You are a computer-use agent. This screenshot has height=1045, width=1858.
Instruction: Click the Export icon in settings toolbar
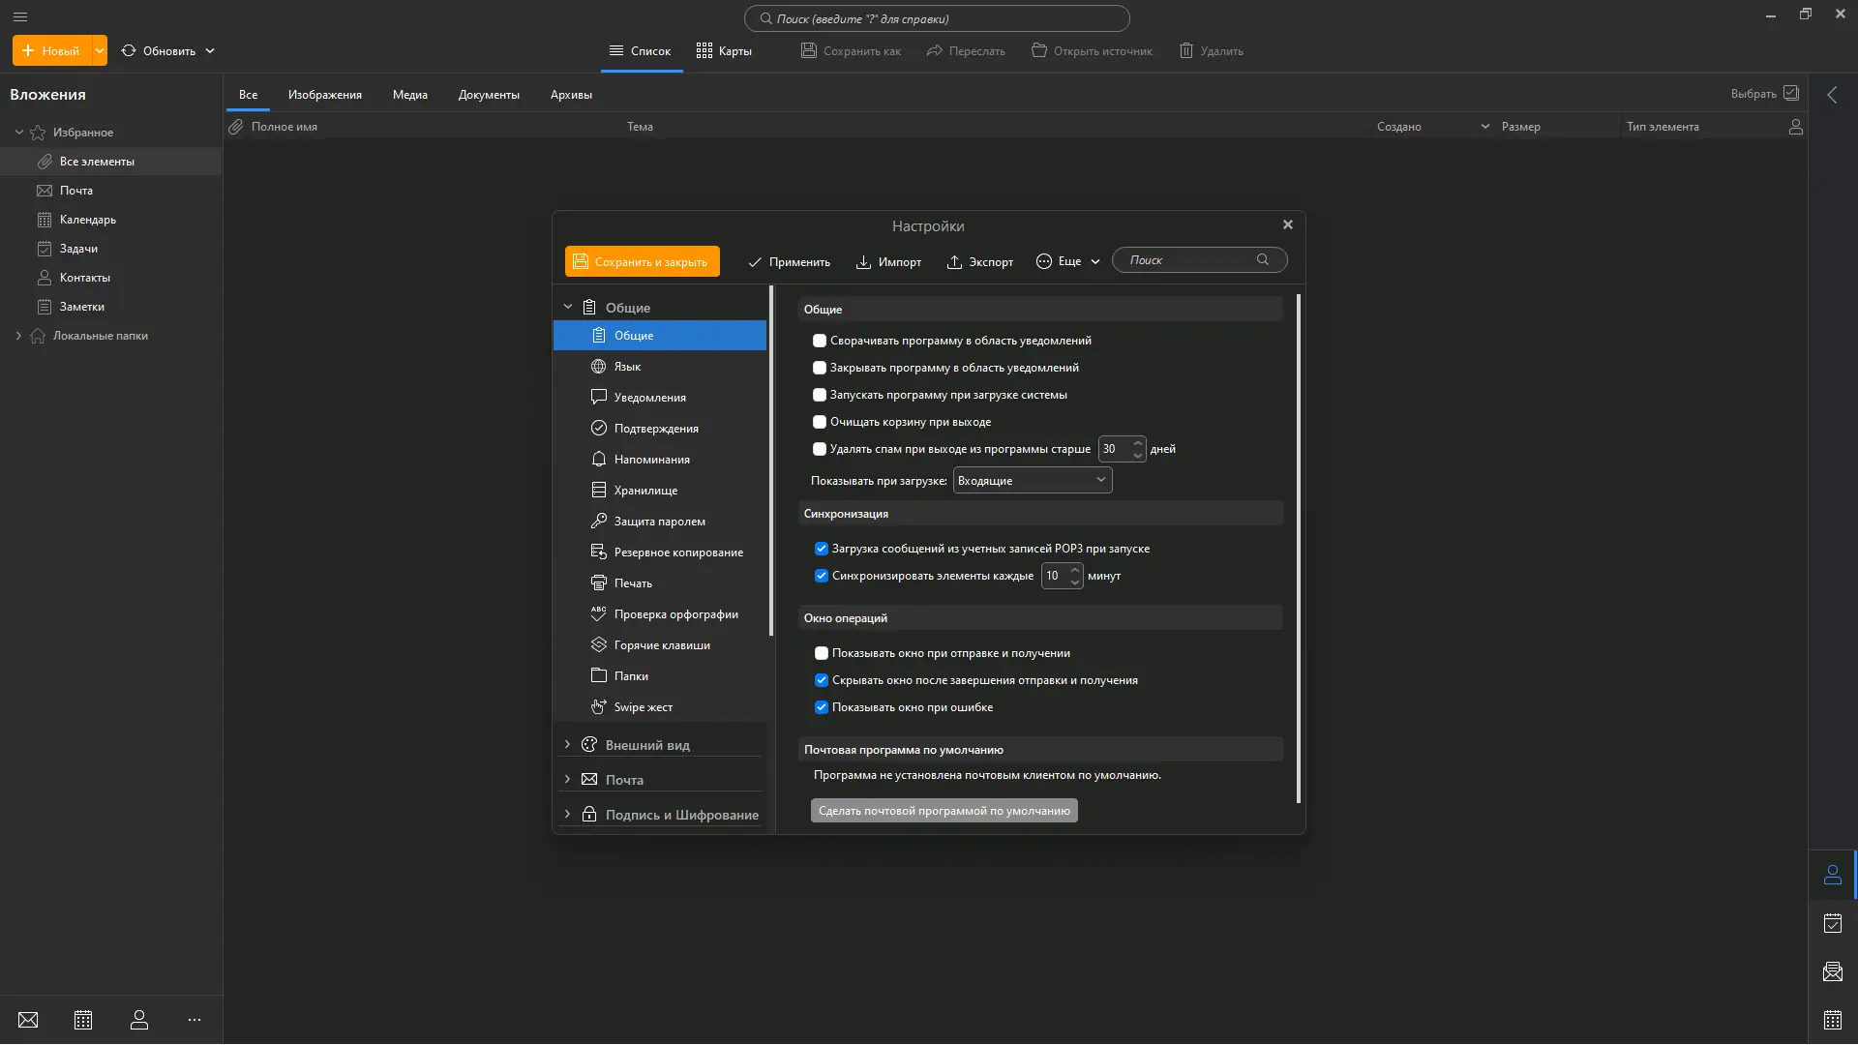click(954, 262)
